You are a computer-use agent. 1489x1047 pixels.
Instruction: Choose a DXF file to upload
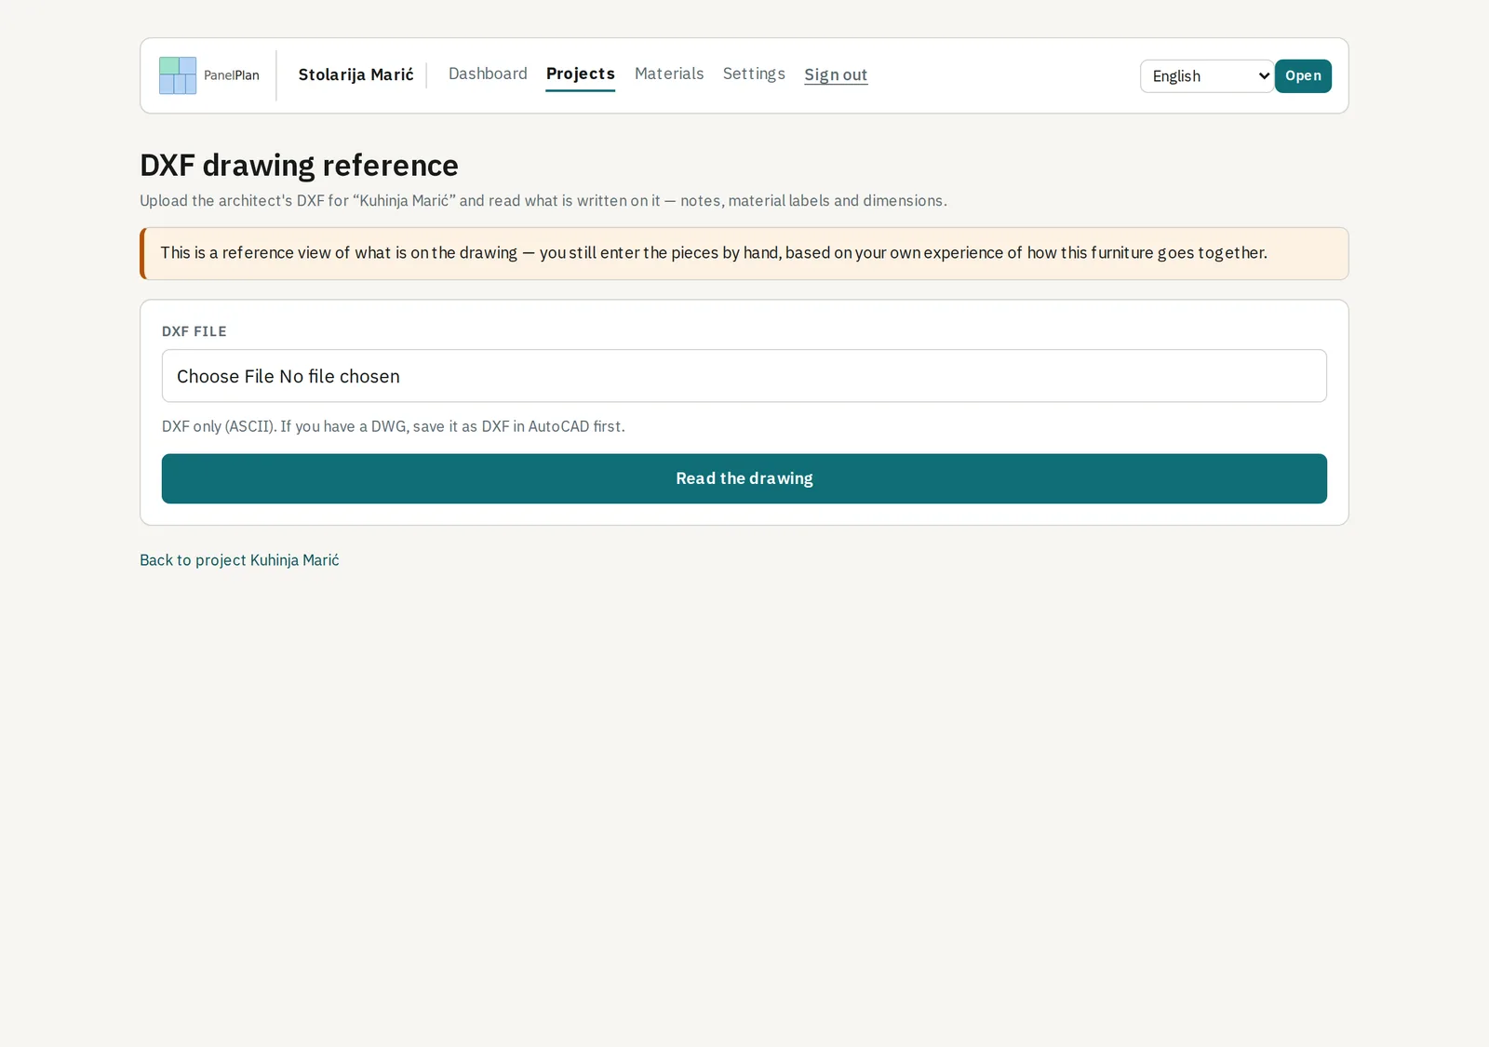[x=744, y=376]
